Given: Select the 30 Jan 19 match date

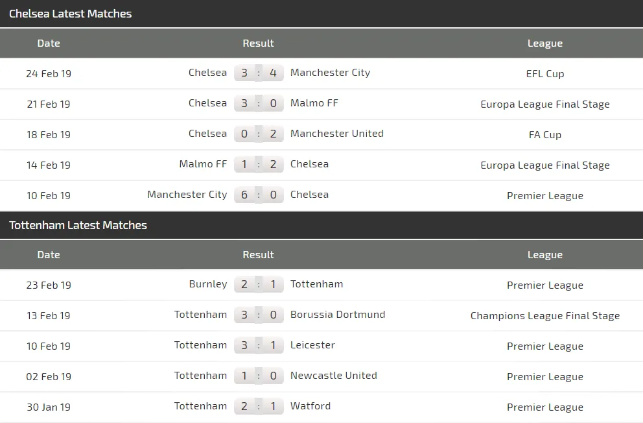Looking at the screenshot, I should (49, 407).
